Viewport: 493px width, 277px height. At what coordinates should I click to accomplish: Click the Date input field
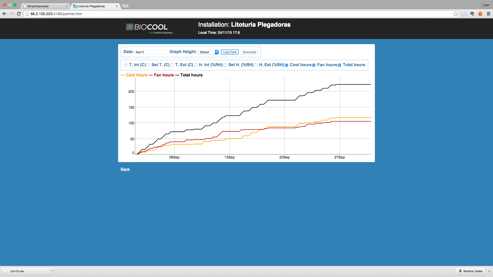(x=151, y=52)
